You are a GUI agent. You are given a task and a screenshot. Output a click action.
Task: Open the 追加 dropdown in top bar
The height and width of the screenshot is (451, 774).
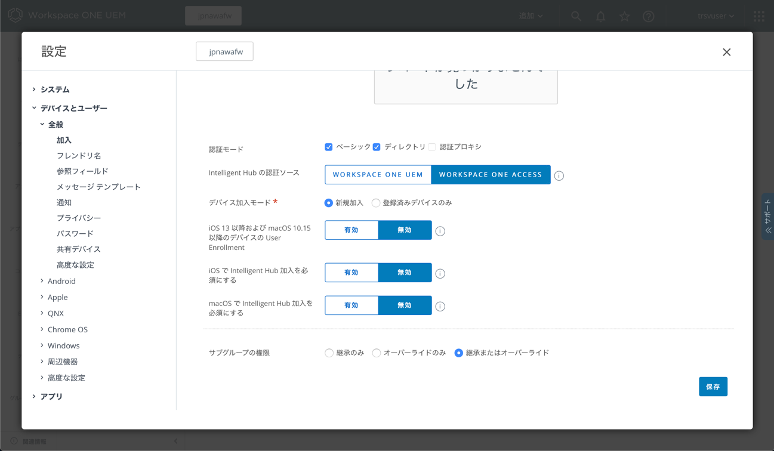pyautogui.click(x=531, y=16)
